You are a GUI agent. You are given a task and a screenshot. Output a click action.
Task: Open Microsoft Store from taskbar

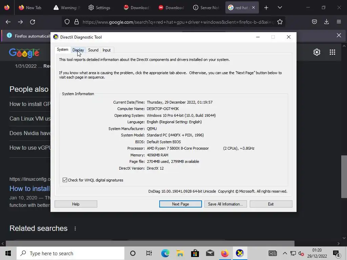pos(195,253)
